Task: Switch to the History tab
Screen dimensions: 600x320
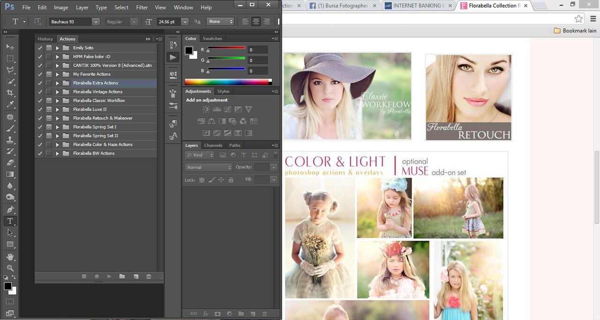Action: [45, 39]
